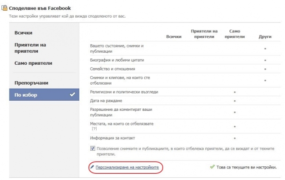285x180 pixels.
Task: Click the Други column header
Action: (x=265, y=37)
